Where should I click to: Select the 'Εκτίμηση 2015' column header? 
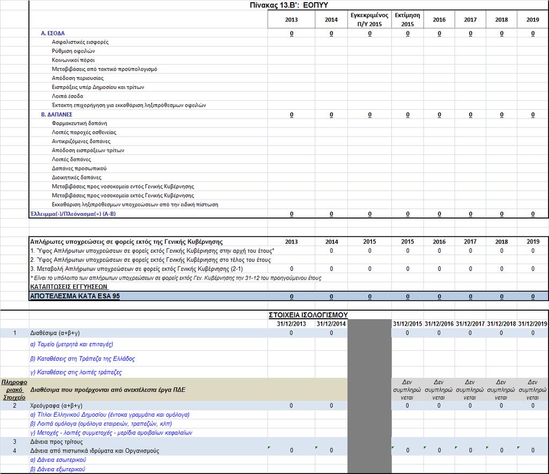tap(407, 20)
